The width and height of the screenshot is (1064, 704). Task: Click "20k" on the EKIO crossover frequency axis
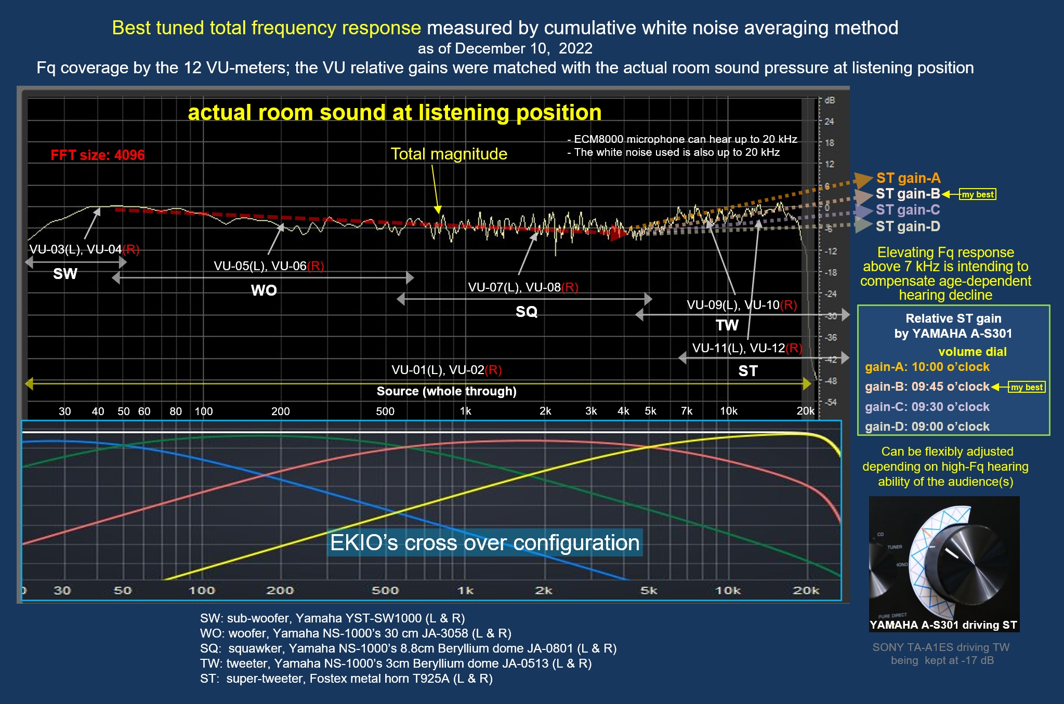[x=806, y=590]
